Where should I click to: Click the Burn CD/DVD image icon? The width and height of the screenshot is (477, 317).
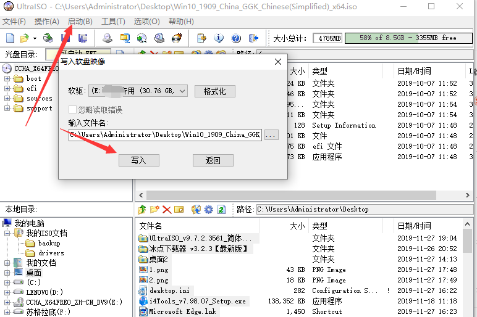[177, 38]
